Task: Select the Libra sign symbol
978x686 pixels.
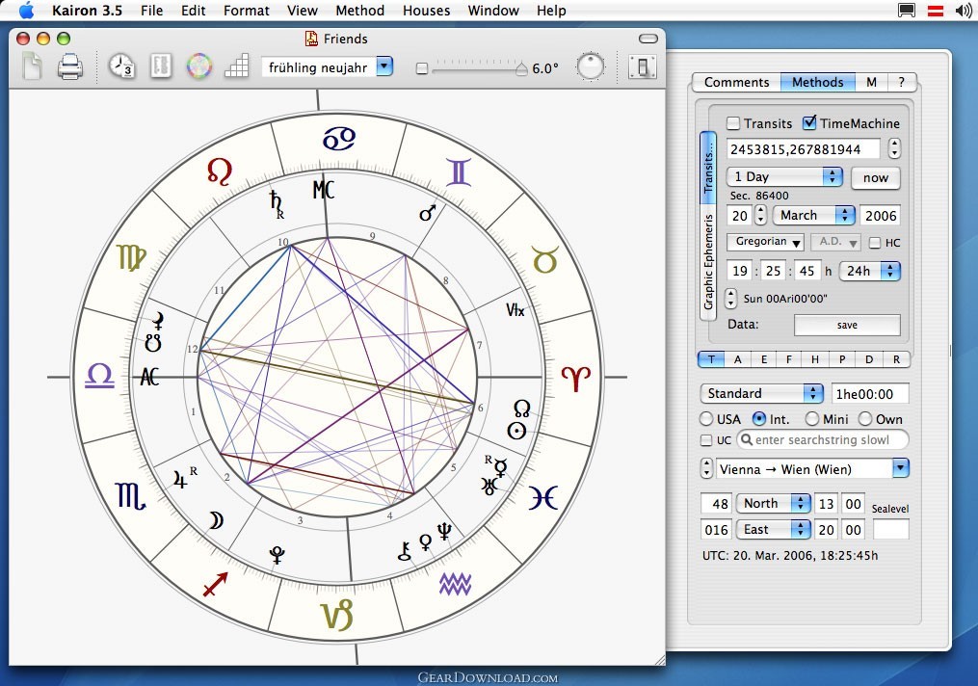Action: click(100, 377)
